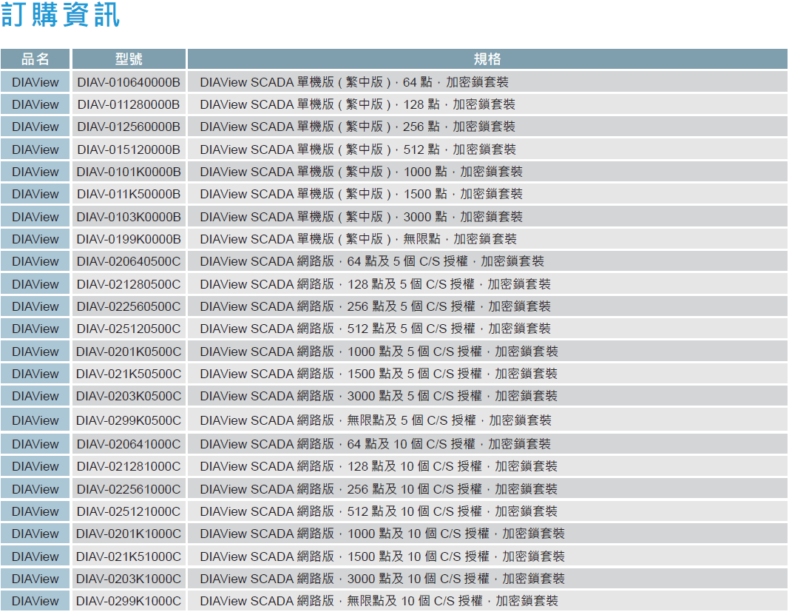
Task: Select spec 單機版 128 點 加密鎖套裝
Action: (358, 104)
